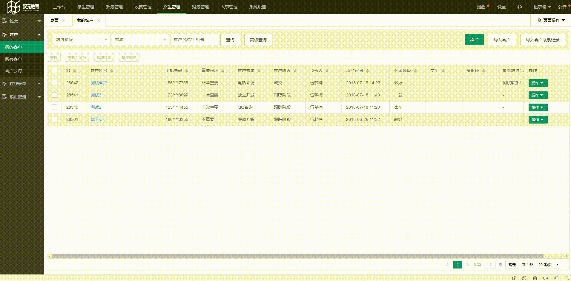Close the 我的客户 tab
This screenshot has width=571, height=281.
(99, 20)
